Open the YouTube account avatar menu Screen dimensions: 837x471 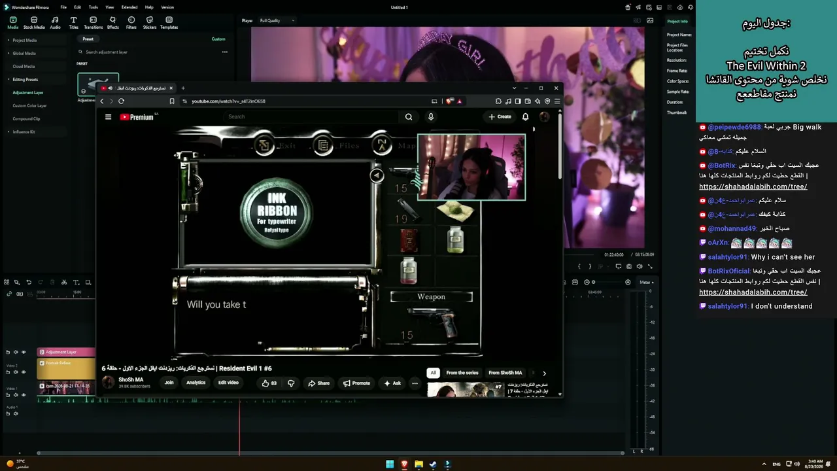(544, 117)
